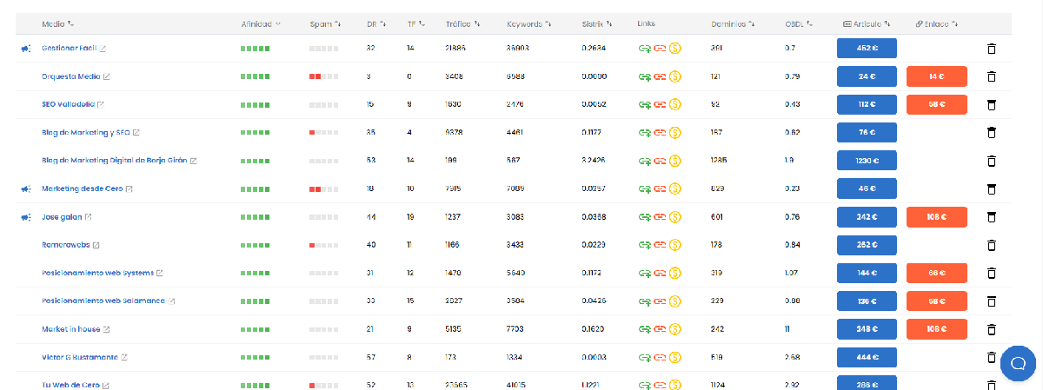1043x390 pixels.
Task: Sort table by OBDL column
Action: click(x=798, y=23)
